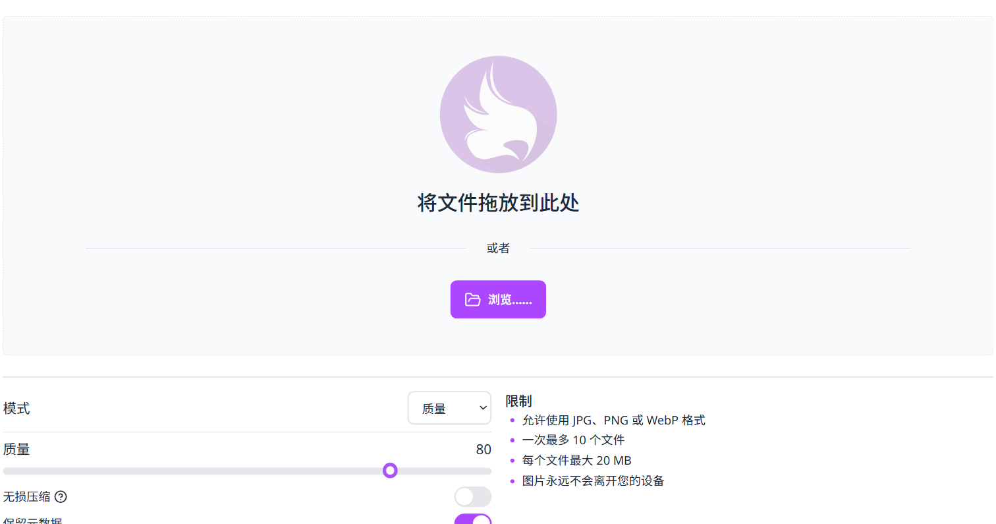Image resolution: width=996 pixels, height=524 pixels.
Task: Click the chevron arrow in the 模式 selector
Action: [482, 408]
